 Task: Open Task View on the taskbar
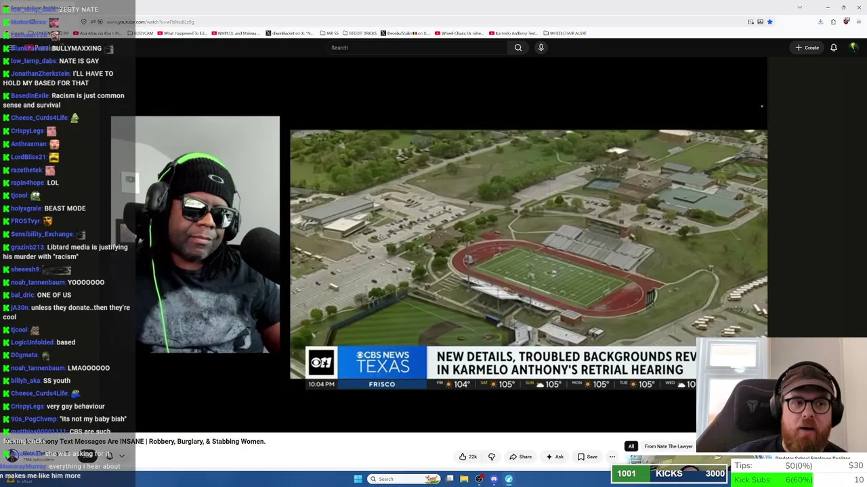(x=450, y=479)
